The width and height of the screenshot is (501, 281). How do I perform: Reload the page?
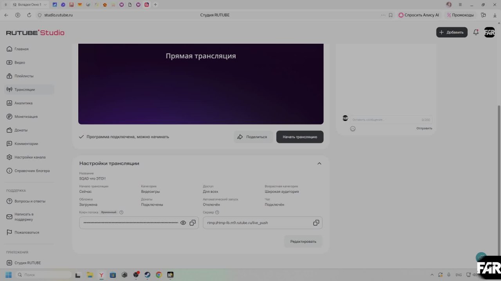pos(29,15)
